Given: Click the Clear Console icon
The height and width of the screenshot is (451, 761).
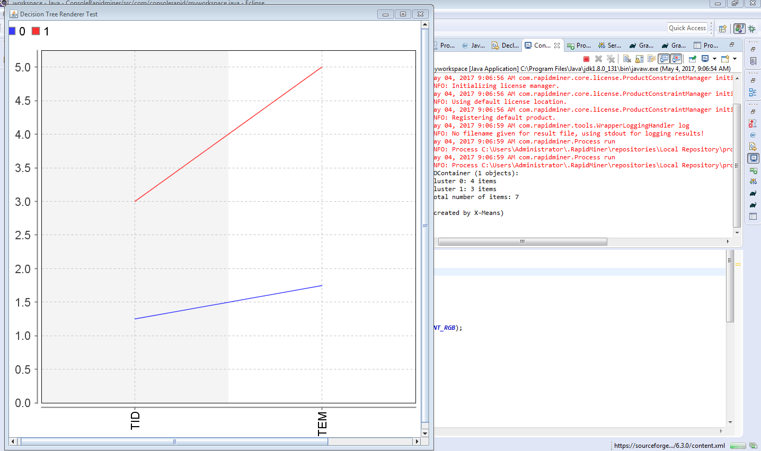Looking at the screenshot, I should (627, 58).
